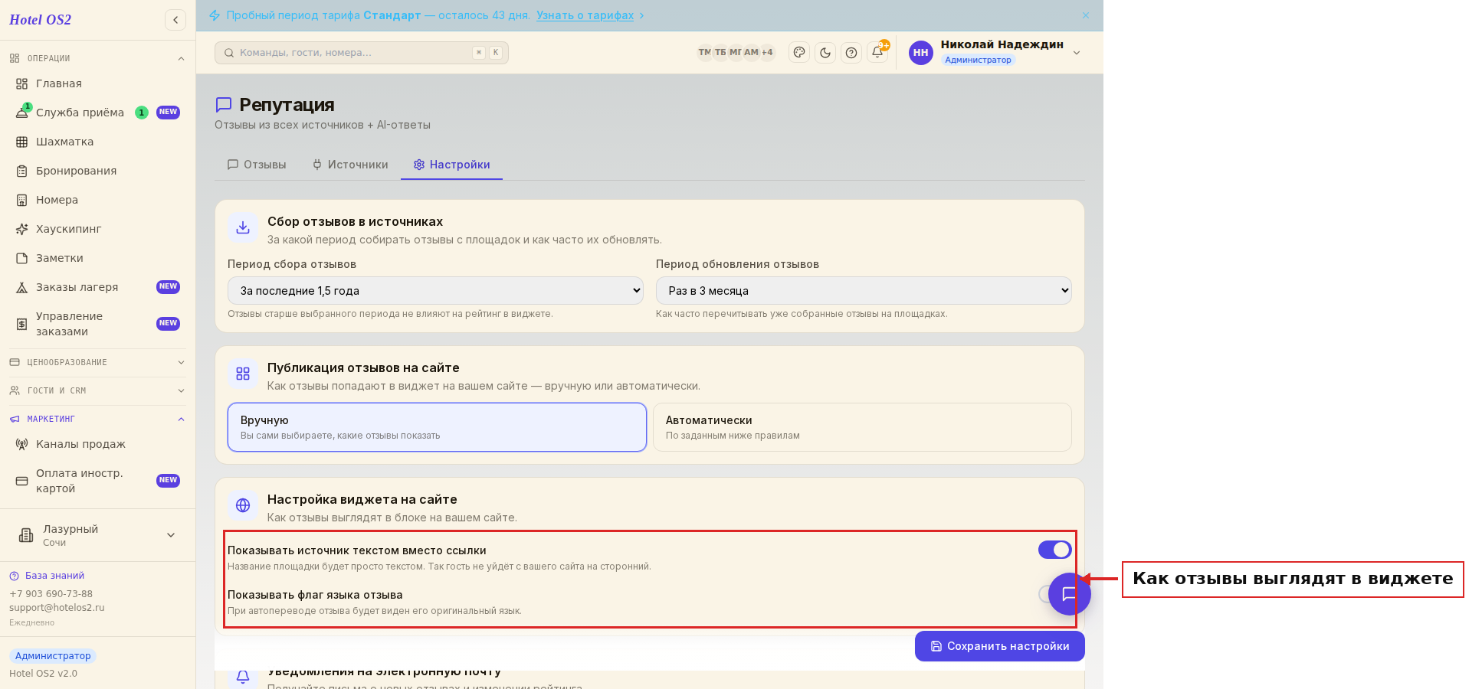Follow the Узнать о тарифах link

[585, 15]
